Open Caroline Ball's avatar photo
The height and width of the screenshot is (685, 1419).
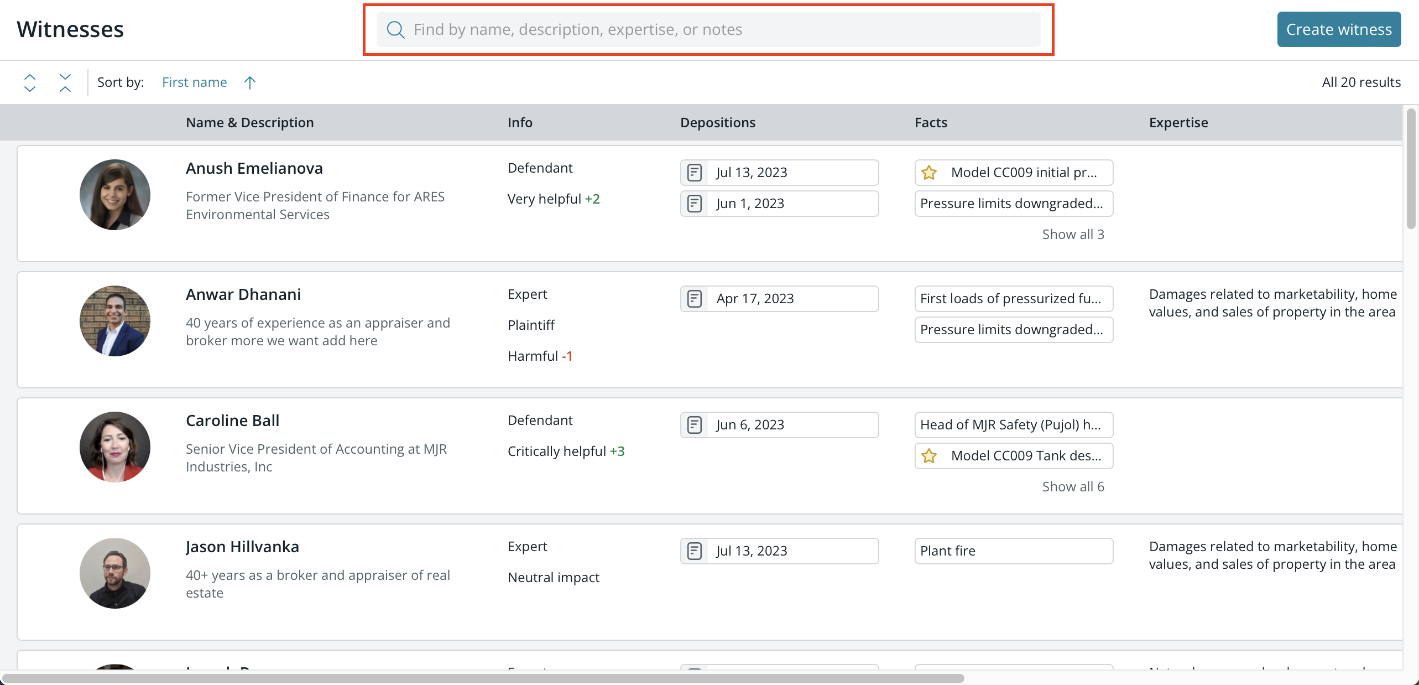[x=115, y=447]
